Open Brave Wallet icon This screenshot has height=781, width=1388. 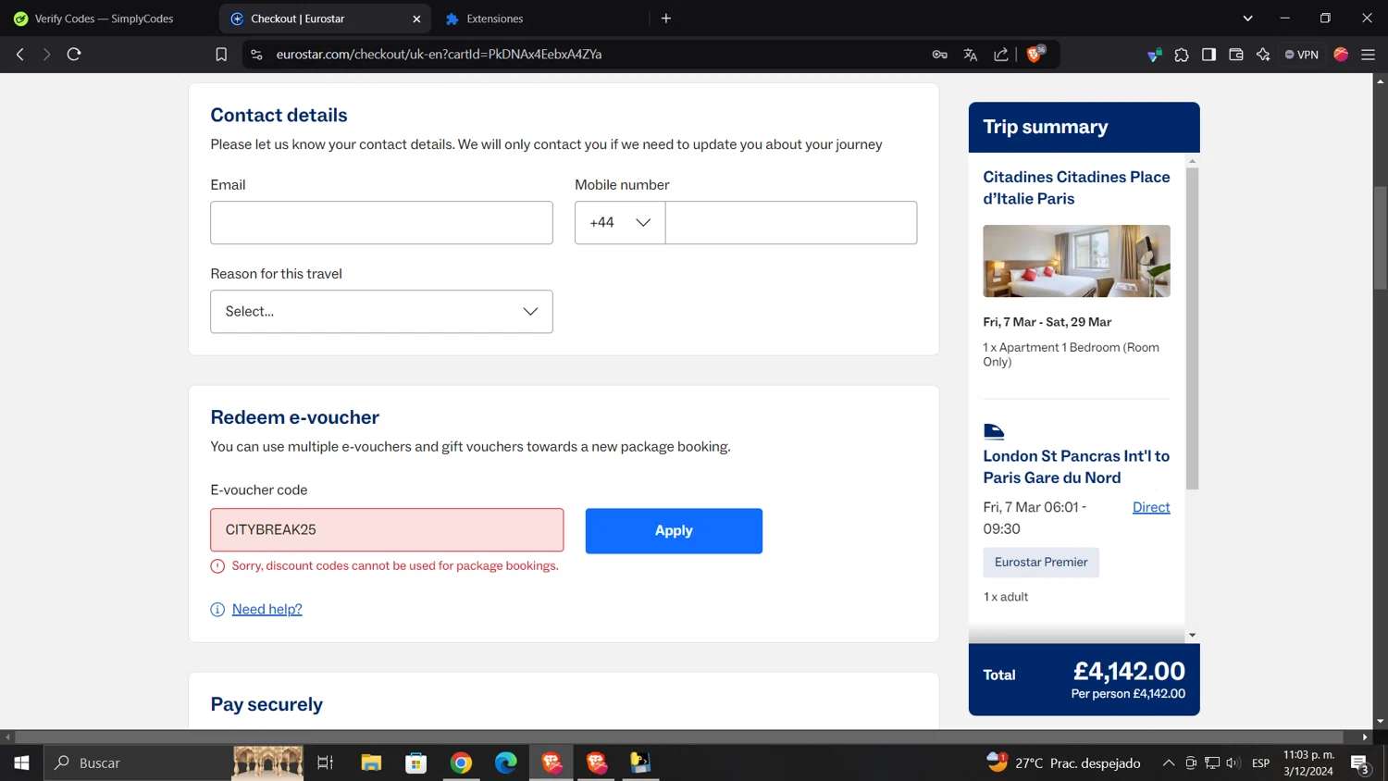tap(1235, 55)
